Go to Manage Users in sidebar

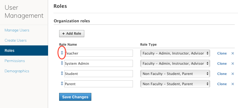click(x=17, y=30)
